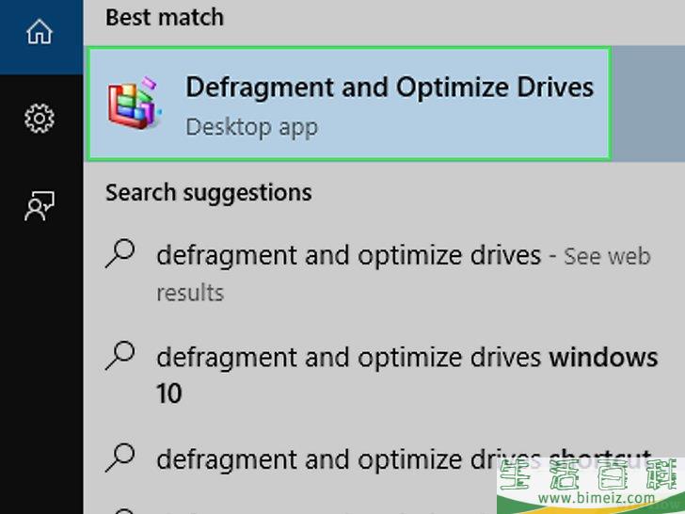
Task: Click the colorful Defragment app icon
Action: (135, 104)
